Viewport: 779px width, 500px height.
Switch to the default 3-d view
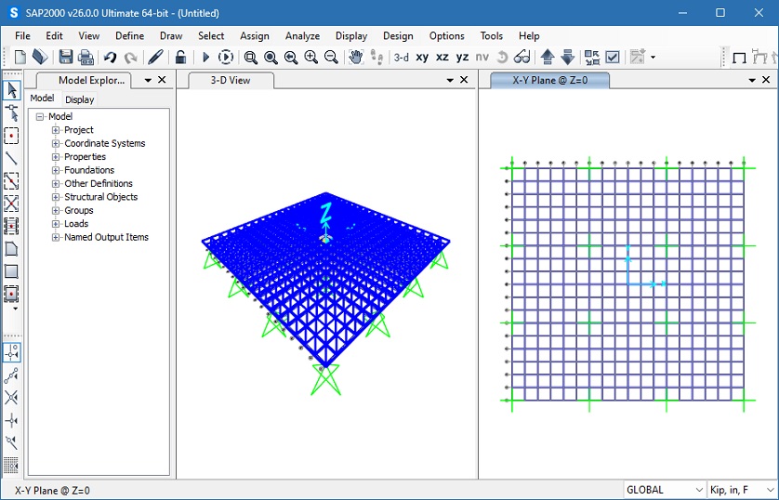point(402,57)
